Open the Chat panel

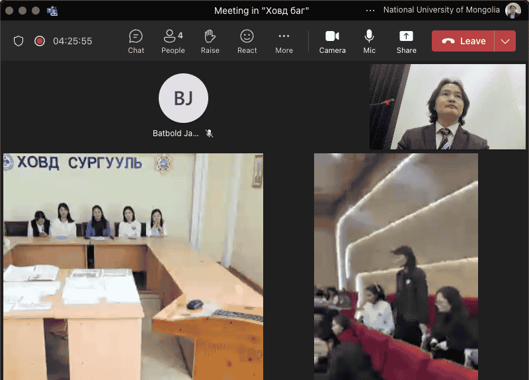click(136, 42)
